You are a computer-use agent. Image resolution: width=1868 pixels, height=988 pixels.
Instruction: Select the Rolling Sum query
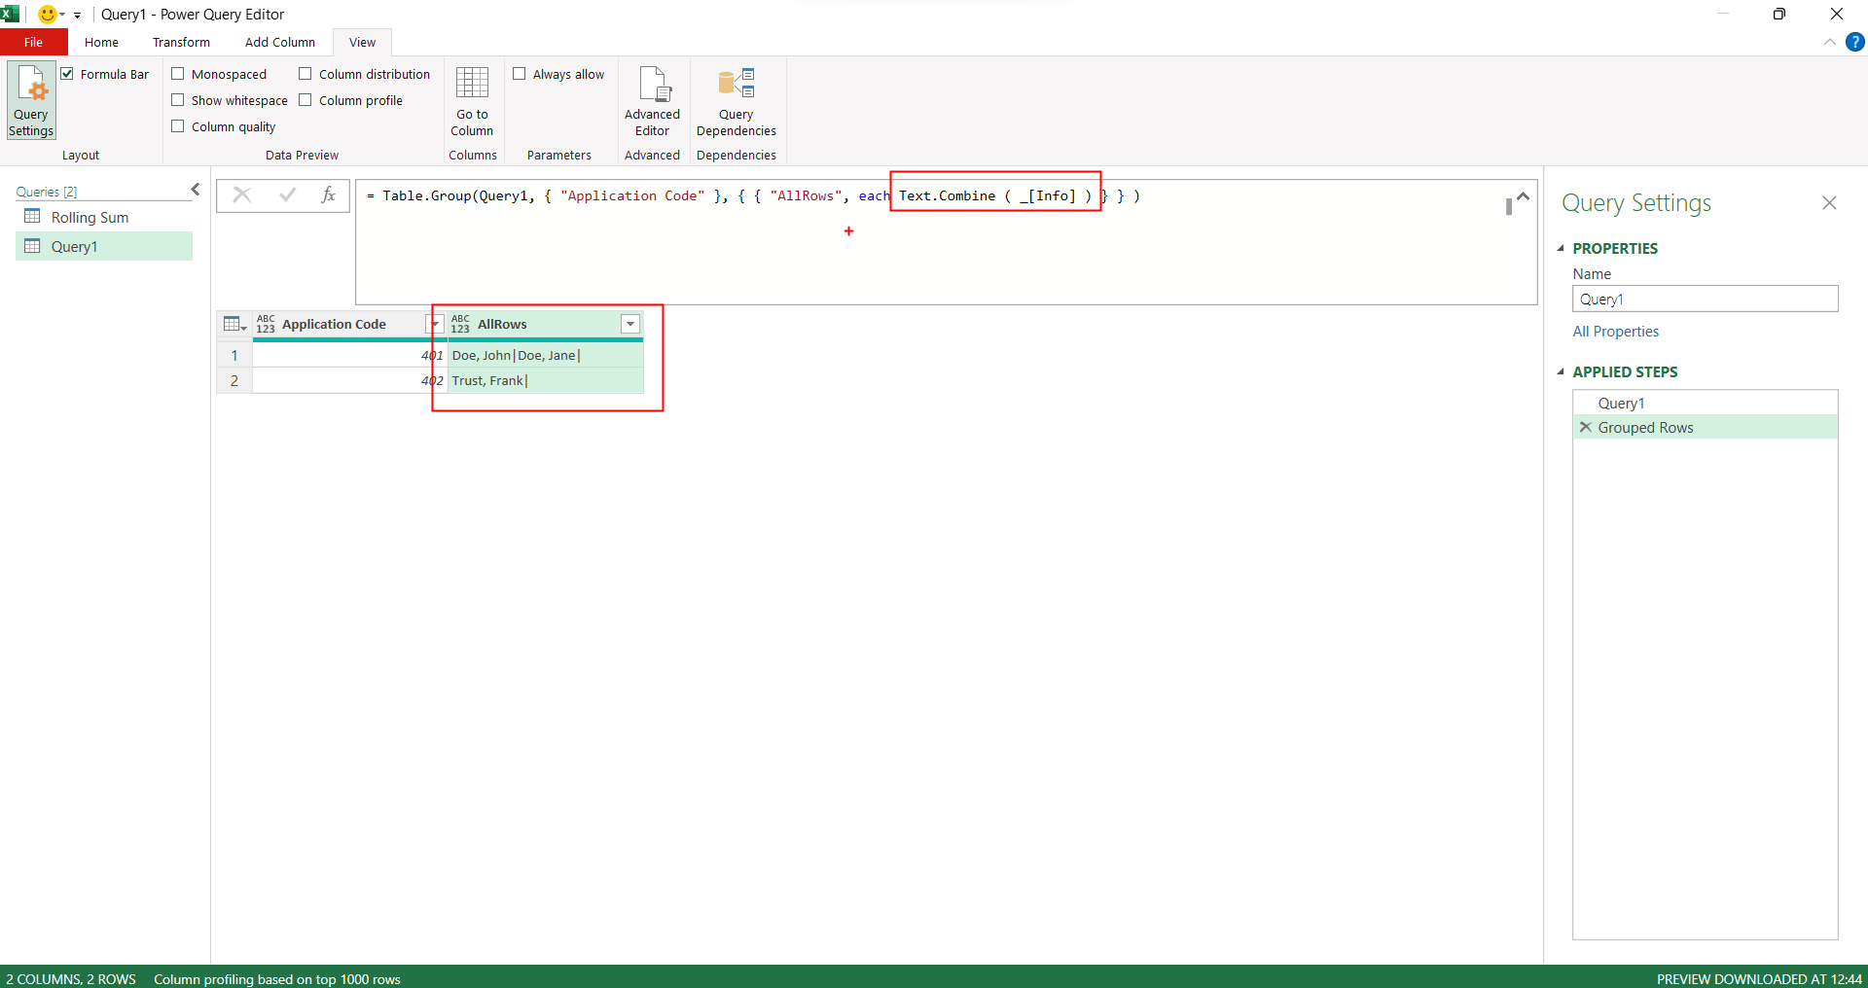tap(104, 217)
